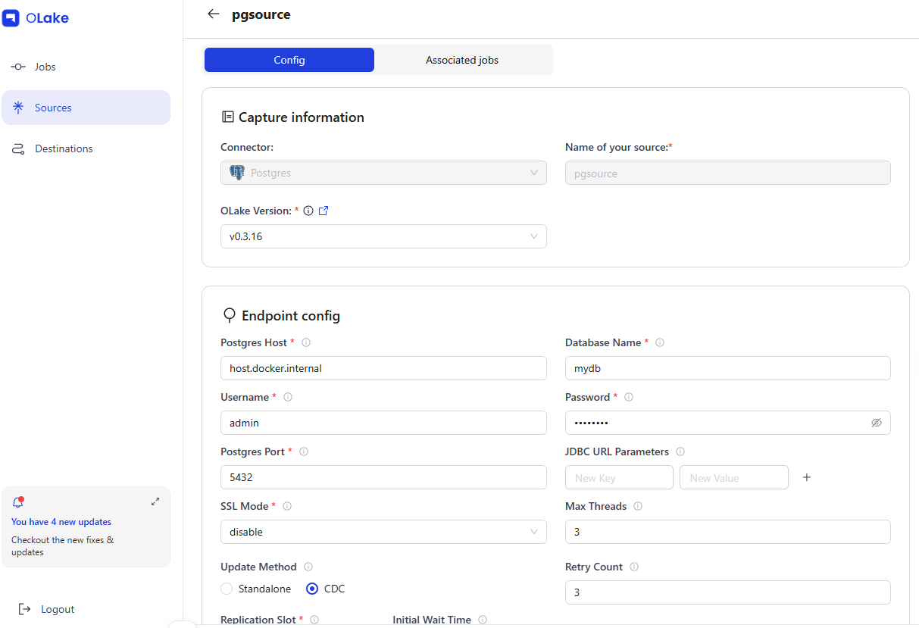
Task: Select the CDC update method
Action: click(312, 589)
